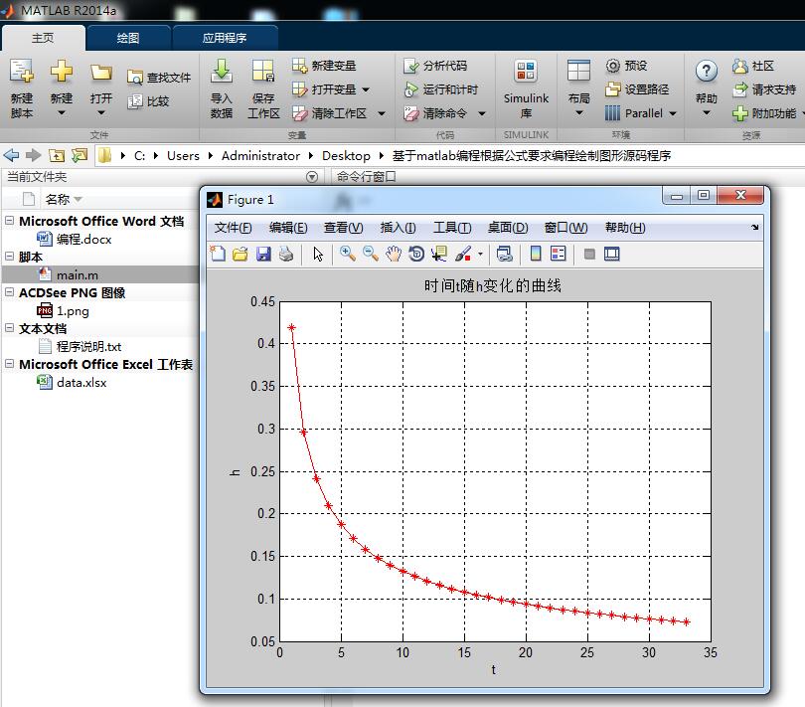This screenshot has width=805, height=707.
Task: Select the Rotate 3D tool
Action: (416, 254)
